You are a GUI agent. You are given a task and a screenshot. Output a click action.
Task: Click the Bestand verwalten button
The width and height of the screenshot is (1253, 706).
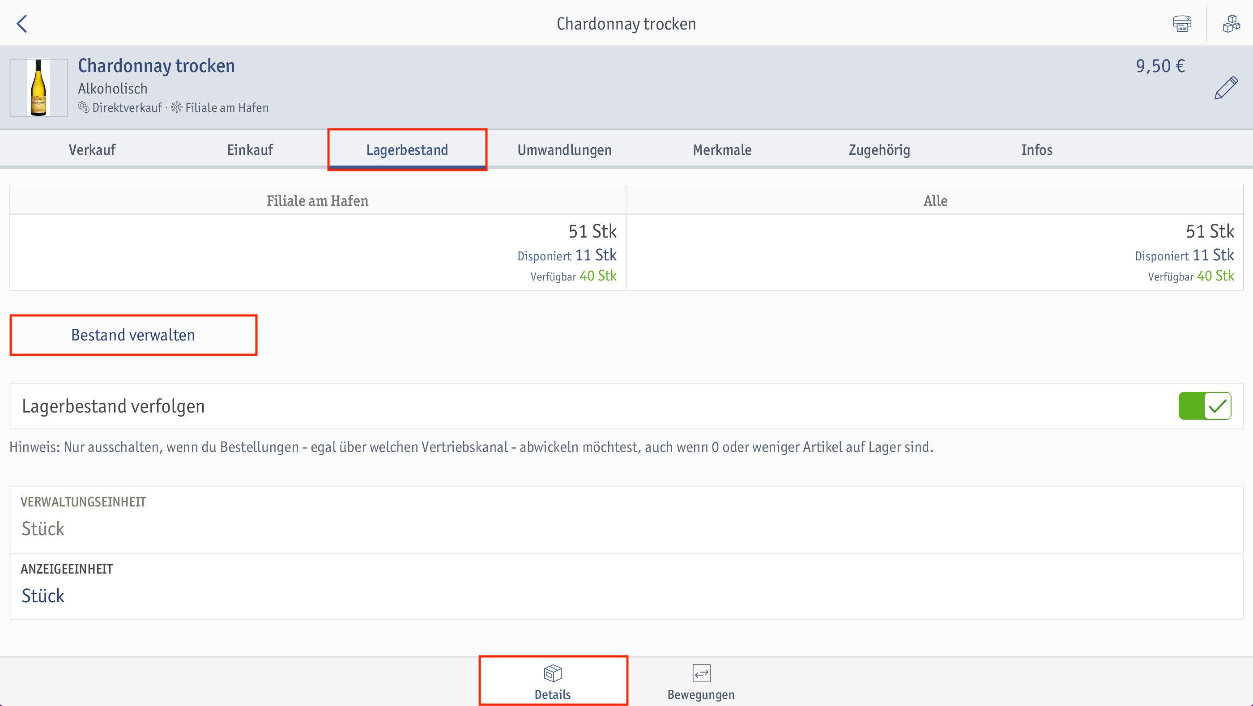coord(133,335)
